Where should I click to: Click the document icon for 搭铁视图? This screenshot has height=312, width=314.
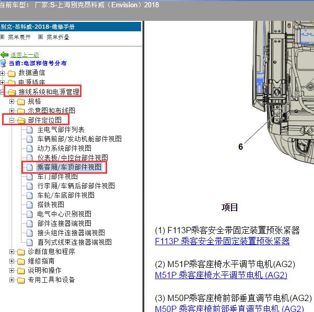tap(30, 205)
